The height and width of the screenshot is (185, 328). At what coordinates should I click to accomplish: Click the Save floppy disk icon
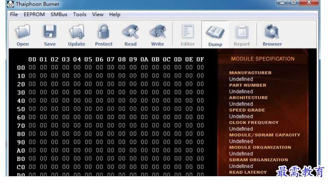pos(50,31)
